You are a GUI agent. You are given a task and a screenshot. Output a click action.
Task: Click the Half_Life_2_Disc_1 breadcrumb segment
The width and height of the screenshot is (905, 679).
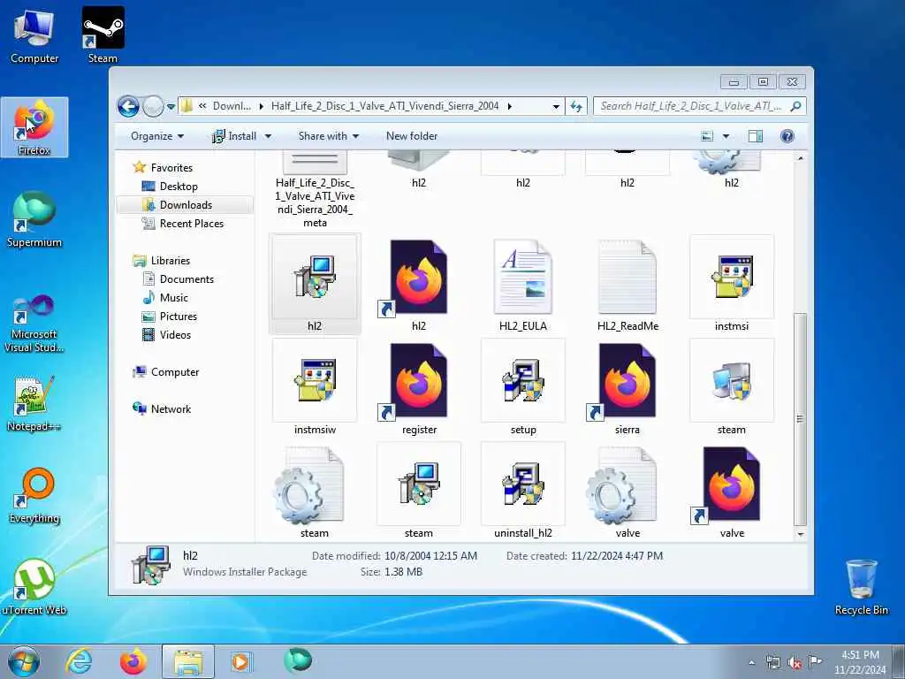[x=384, y=106]
